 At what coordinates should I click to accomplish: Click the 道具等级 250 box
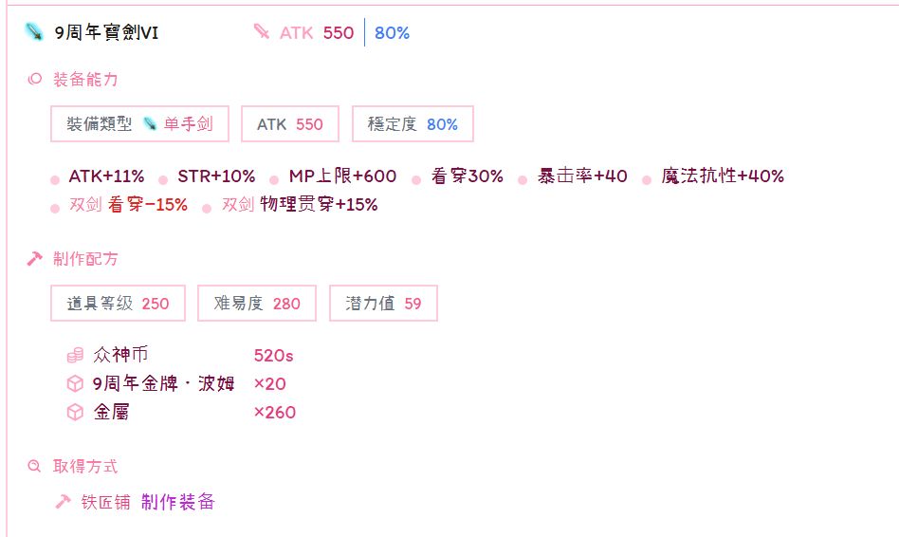[118, 304]
